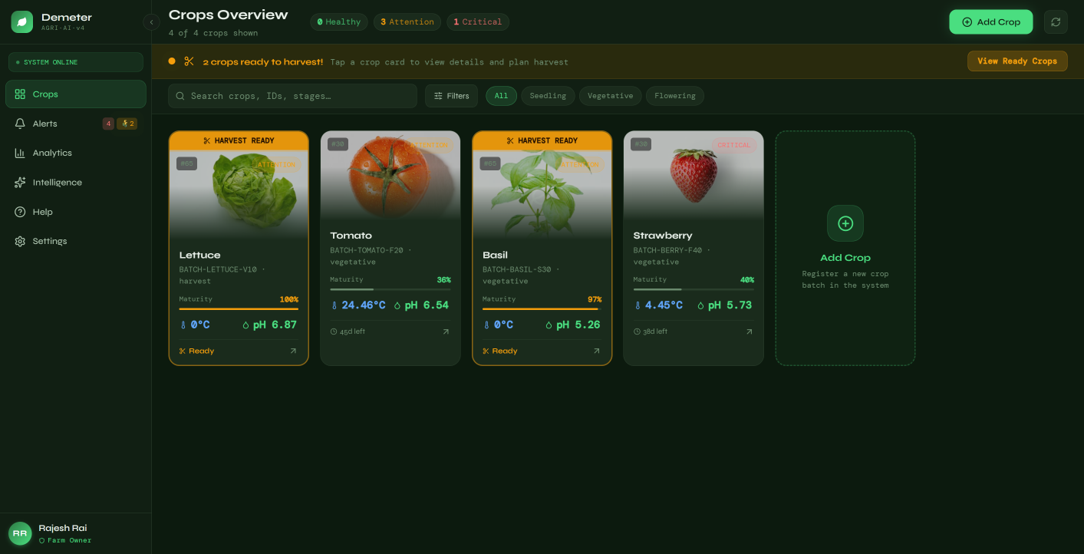Screen dimensions: 1084x554
Task: Click the yellow alerts badge showing 2
Action: pyautogui.click(x=127, y=124)
